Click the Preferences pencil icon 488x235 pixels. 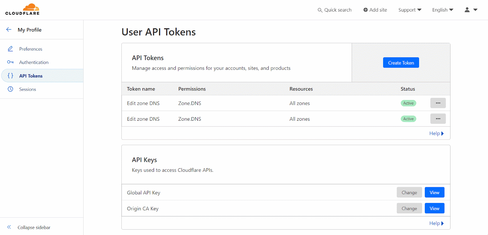coord(10,49)
